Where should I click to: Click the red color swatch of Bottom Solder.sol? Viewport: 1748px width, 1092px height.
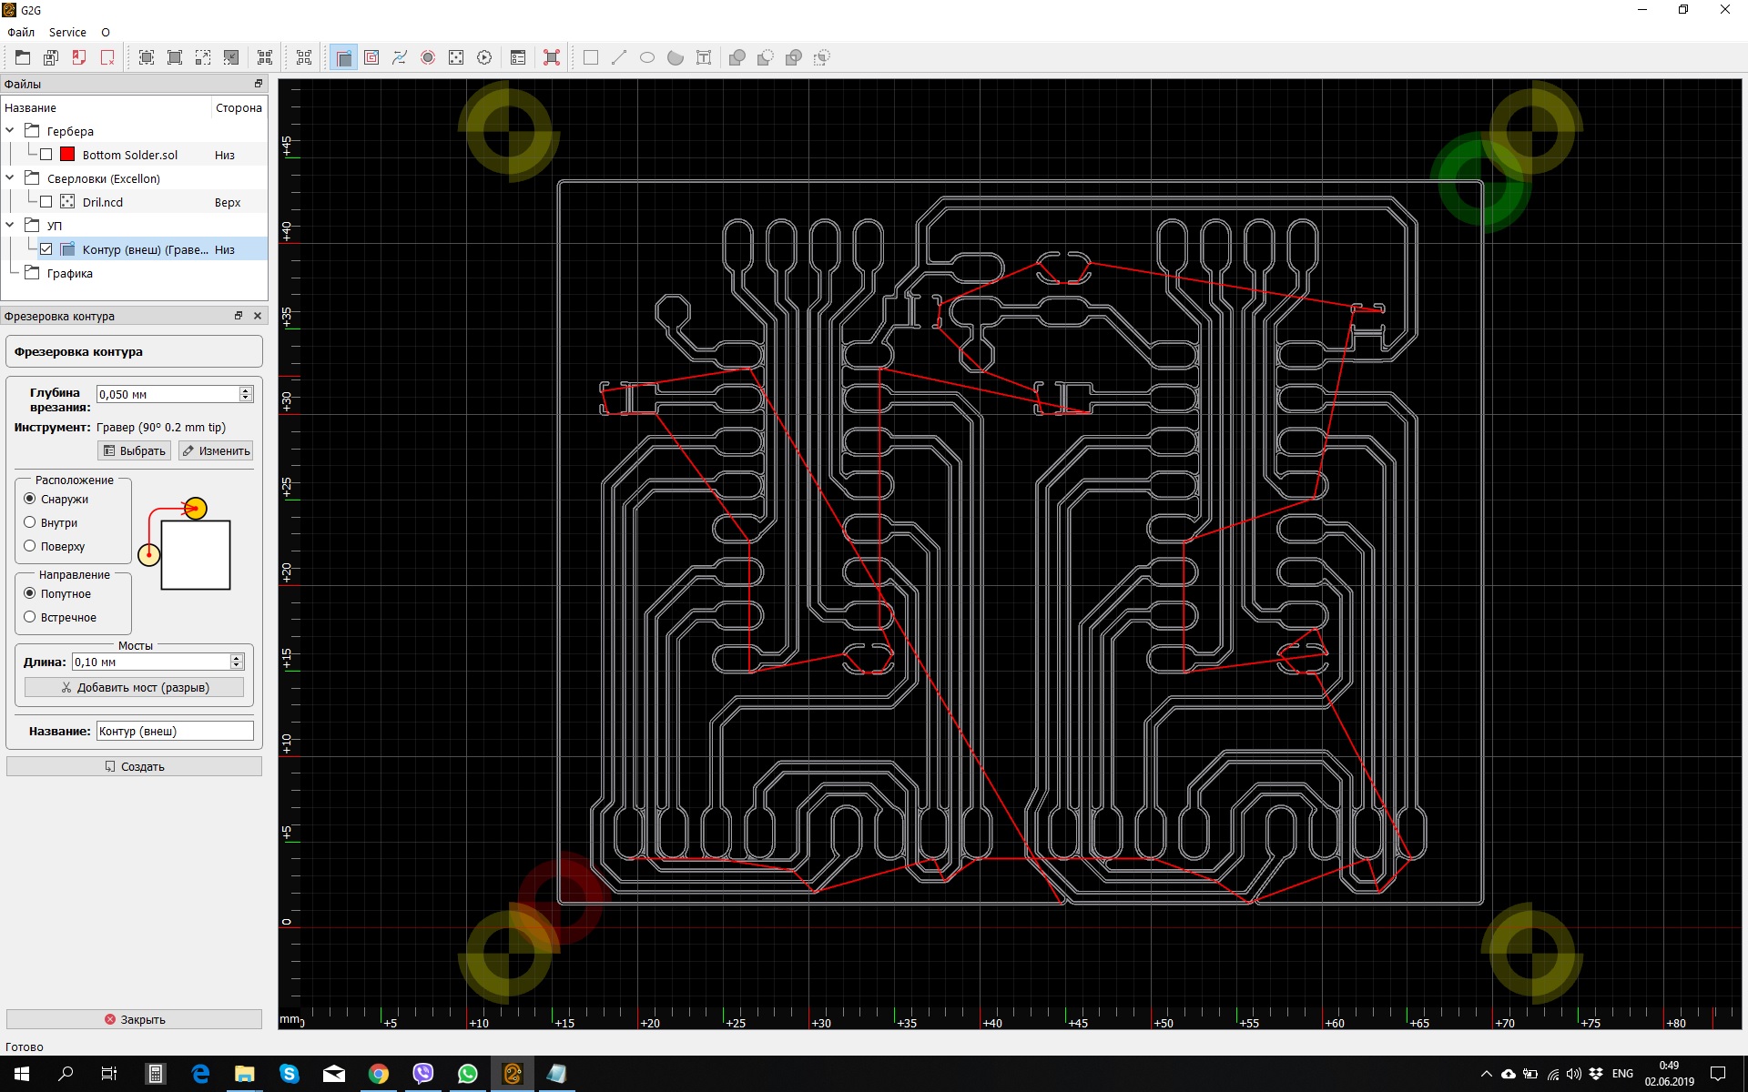coord(67,155)
